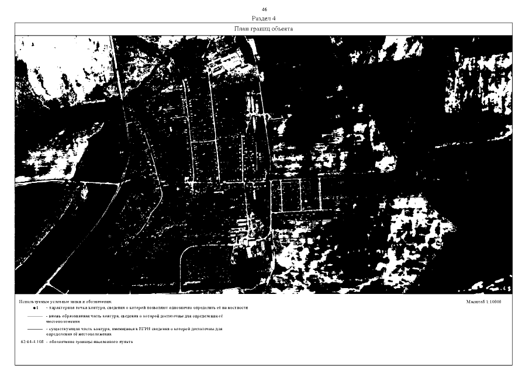
Task: Click the newly formed contour line symbol
Action: click(x=34, y=316)
